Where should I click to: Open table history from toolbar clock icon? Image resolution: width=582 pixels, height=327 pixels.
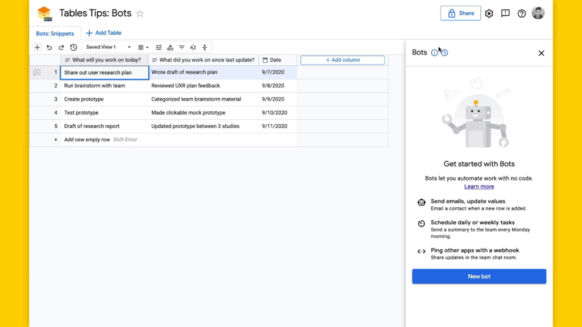pyautogui.click(x=73, y=47)
